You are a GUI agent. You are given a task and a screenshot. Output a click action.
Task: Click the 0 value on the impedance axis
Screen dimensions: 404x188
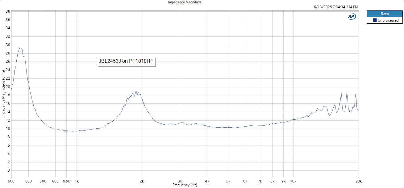pyautogui.click(x=9, y=170)
